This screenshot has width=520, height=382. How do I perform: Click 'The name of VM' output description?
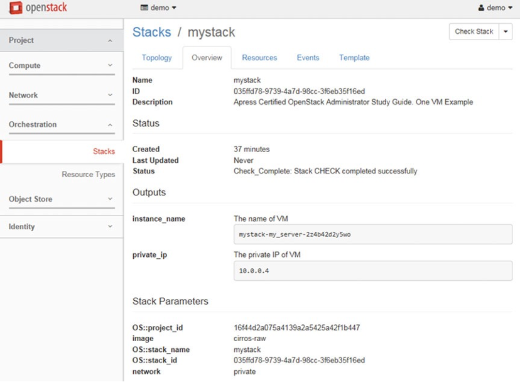pos(261,219)
